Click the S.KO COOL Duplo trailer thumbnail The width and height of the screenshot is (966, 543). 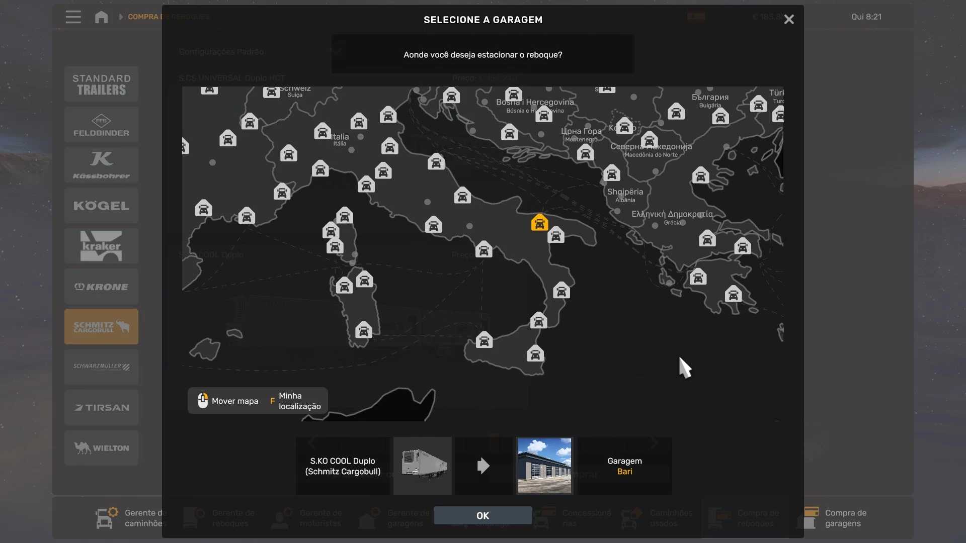tap(423, 466)
